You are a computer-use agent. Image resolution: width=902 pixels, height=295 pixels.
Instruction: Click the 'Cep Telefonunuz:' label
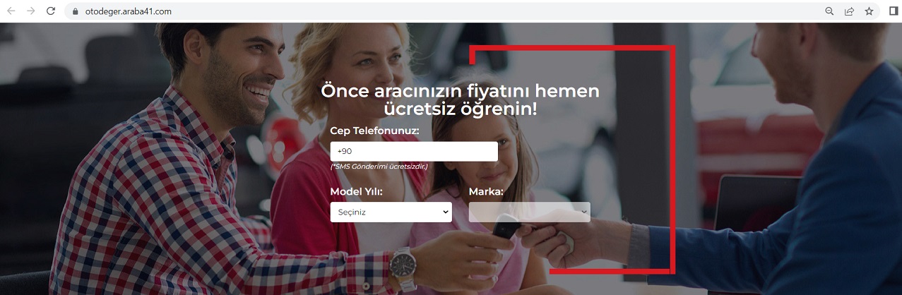374,131
